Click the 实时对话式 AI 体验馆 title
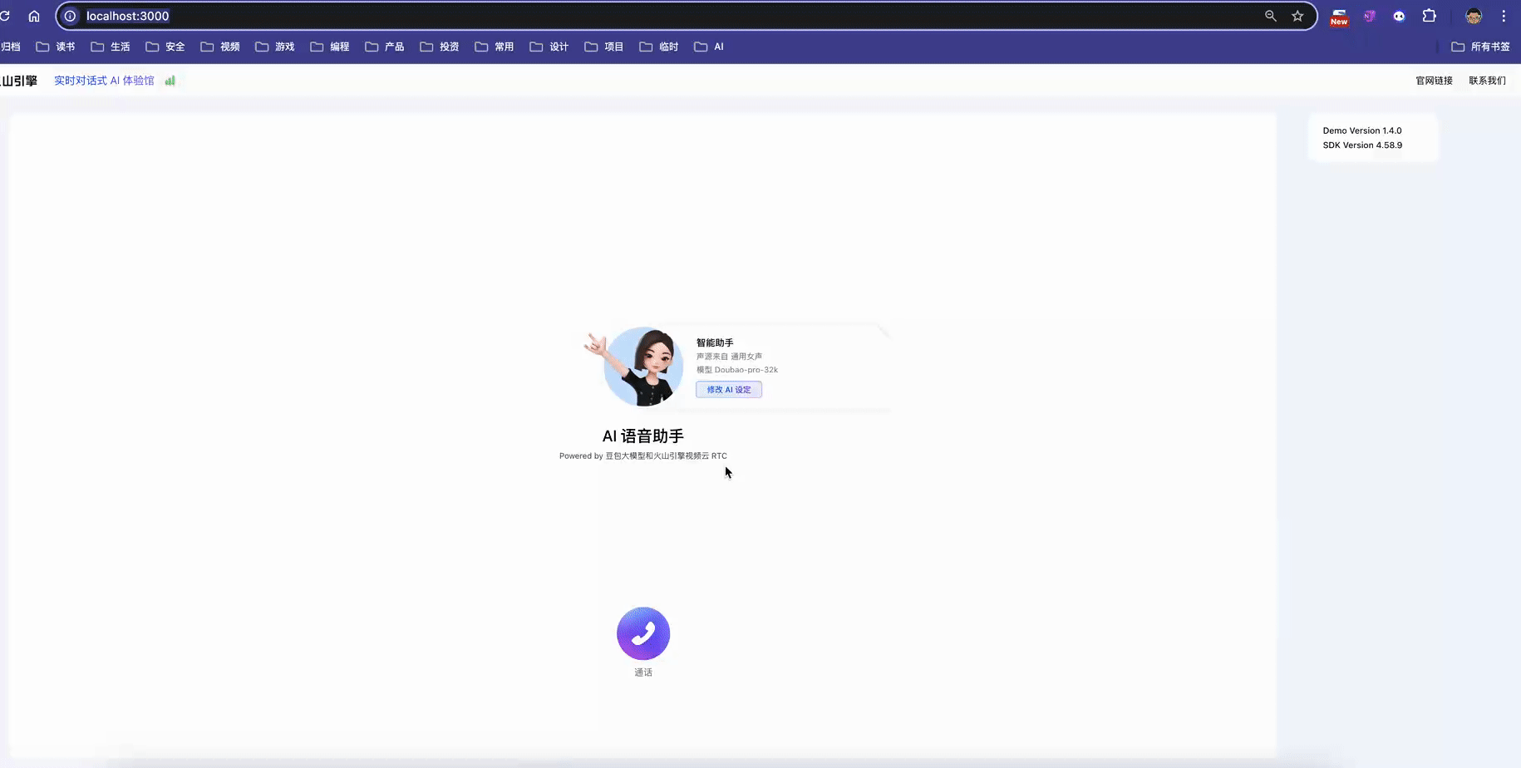 tap(104, 81)
